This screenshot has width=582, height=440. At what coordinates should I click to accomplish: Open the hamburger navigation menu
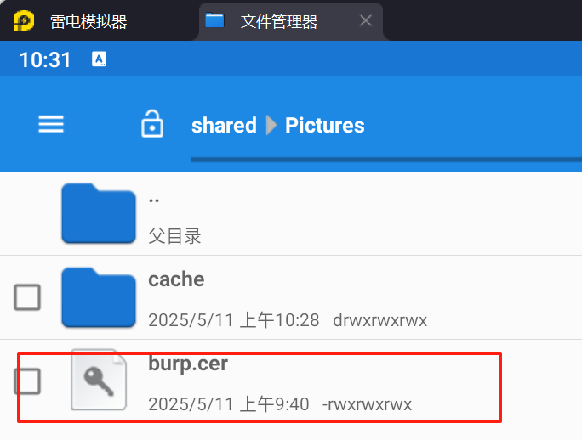pyautogui.click(x=51, y=124)
